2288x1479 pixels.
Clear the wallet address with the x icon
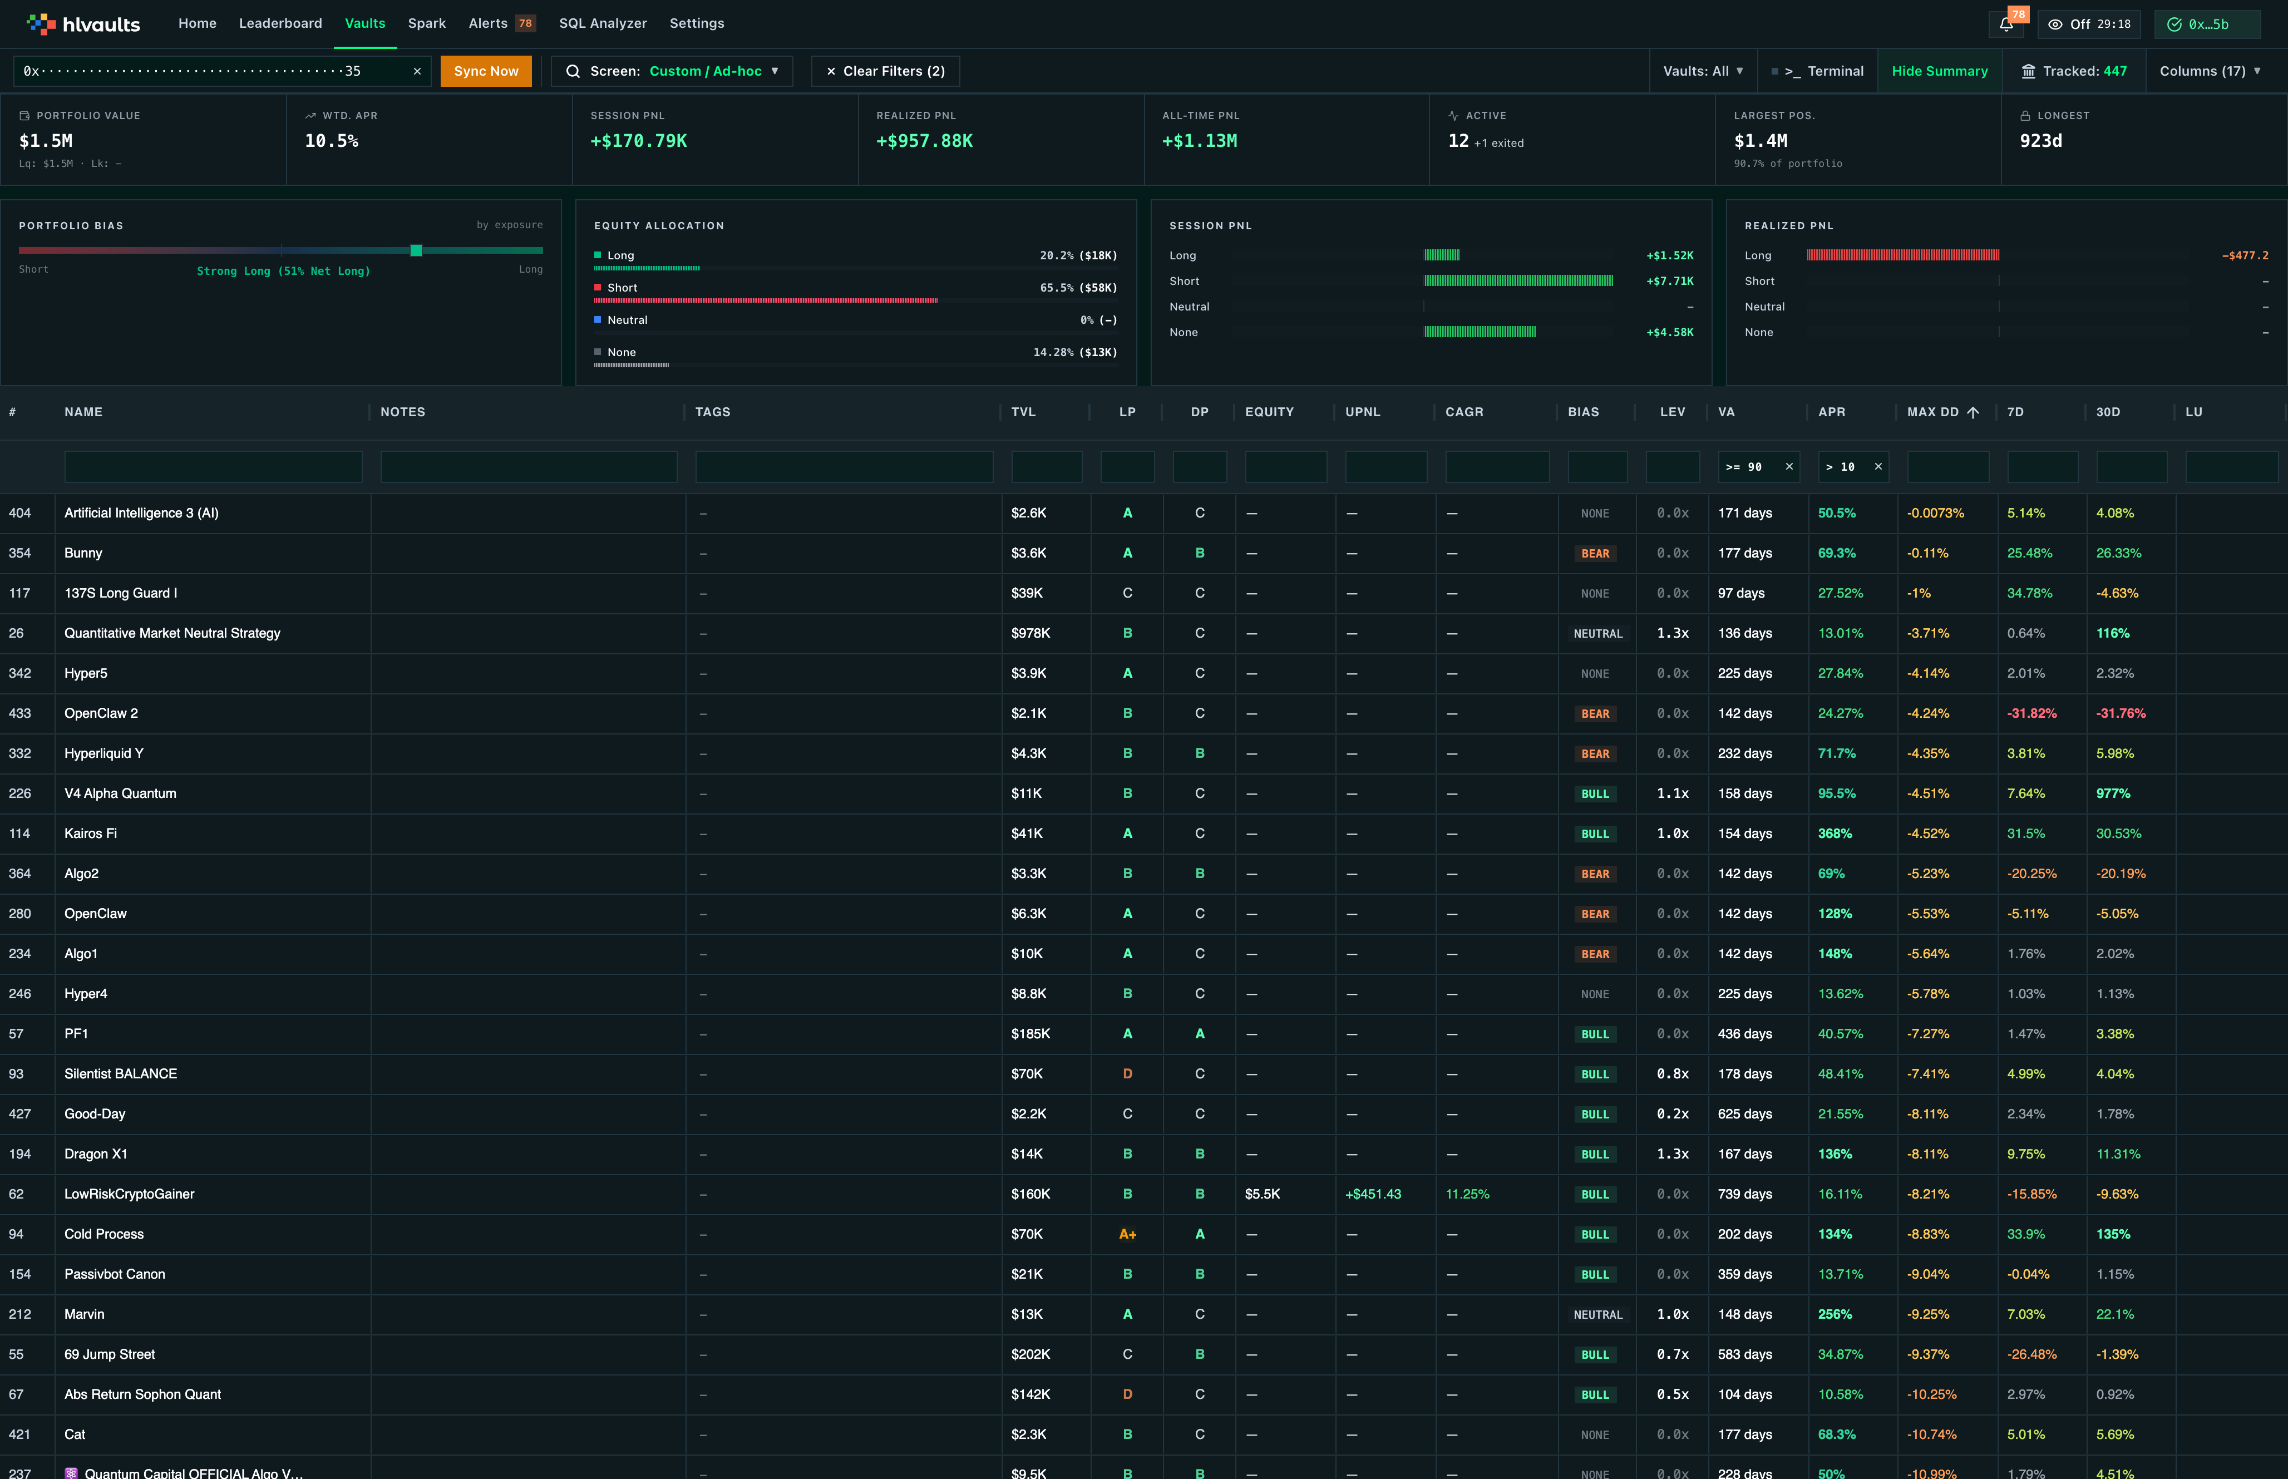click(418, 71)
